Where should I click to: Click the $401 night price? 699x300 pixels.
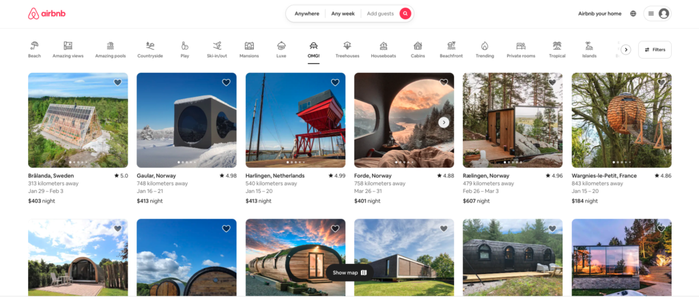coord(367,200)
